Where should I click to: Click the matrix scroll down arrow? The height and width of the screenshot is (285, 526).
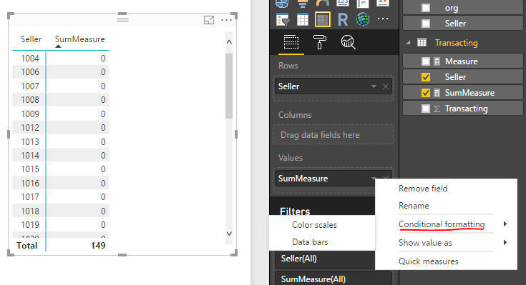[229, 234]
